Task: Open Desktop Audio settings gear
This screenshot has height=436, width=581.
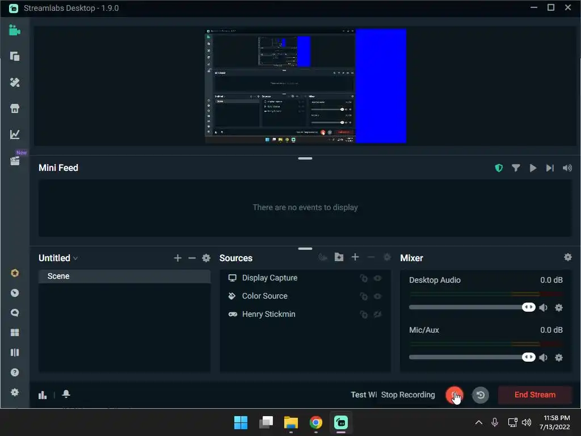Action: tap(559, 308)
